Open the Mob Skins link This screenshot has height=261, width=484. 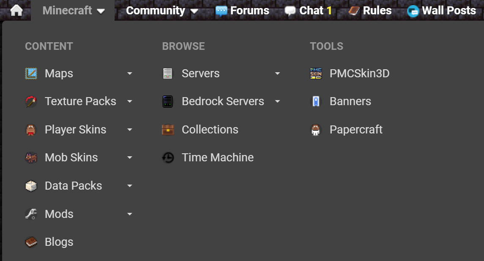click(x=71, y=158)
